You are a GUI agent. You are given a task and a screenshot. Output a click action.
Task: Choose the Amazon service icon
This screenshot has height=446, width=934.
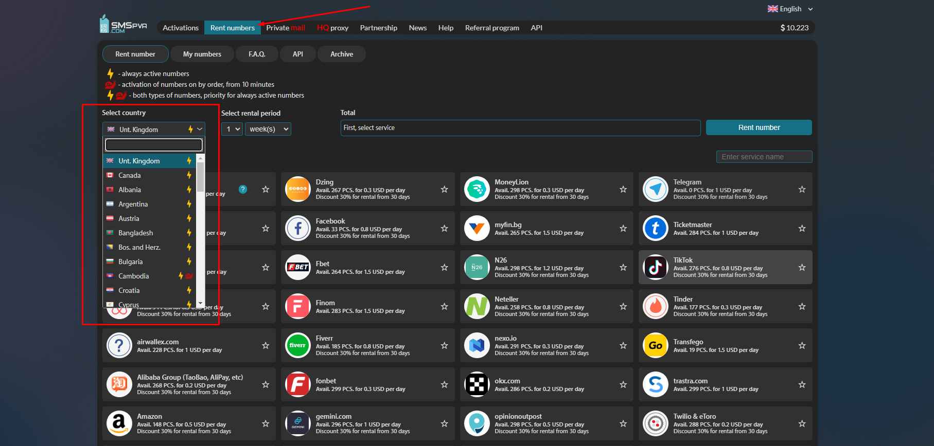[119, 423]
